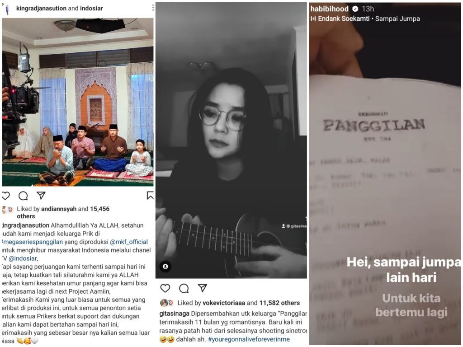
Task: Share gitasinaga video with paper plane icon
Action: (x=202, y=288)
